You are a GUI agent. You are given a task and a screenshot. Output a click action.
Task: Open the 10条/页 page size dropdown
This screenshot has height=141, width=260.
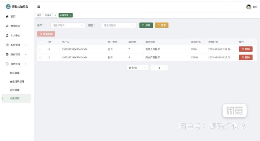(x=138, y=68)
